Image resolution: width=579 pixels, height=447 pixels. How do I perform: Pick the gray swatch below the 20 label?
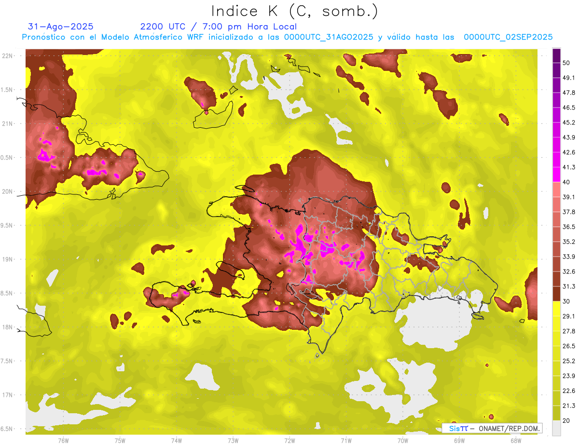click(x=556, y=428)
